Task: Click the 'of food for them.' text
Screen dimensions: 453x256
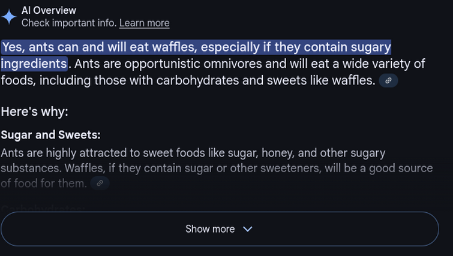Action: [44, 183]
